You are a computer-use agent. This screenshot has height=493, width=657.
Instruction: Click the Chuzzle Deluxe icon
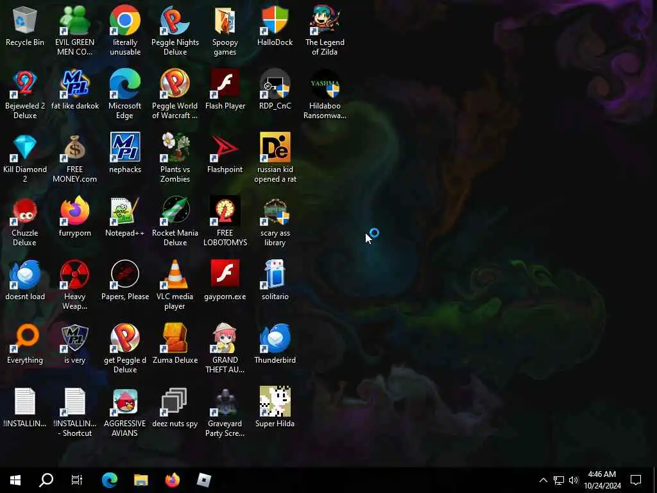click(25, 221)
